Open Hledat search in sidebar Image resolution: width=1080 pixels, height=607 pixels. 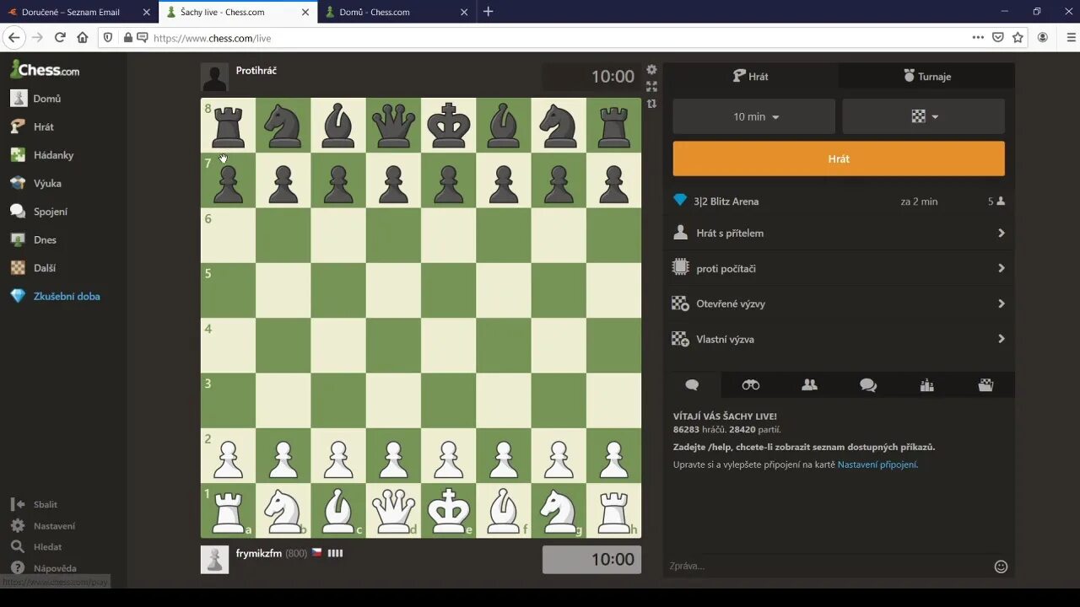[36, 547]
